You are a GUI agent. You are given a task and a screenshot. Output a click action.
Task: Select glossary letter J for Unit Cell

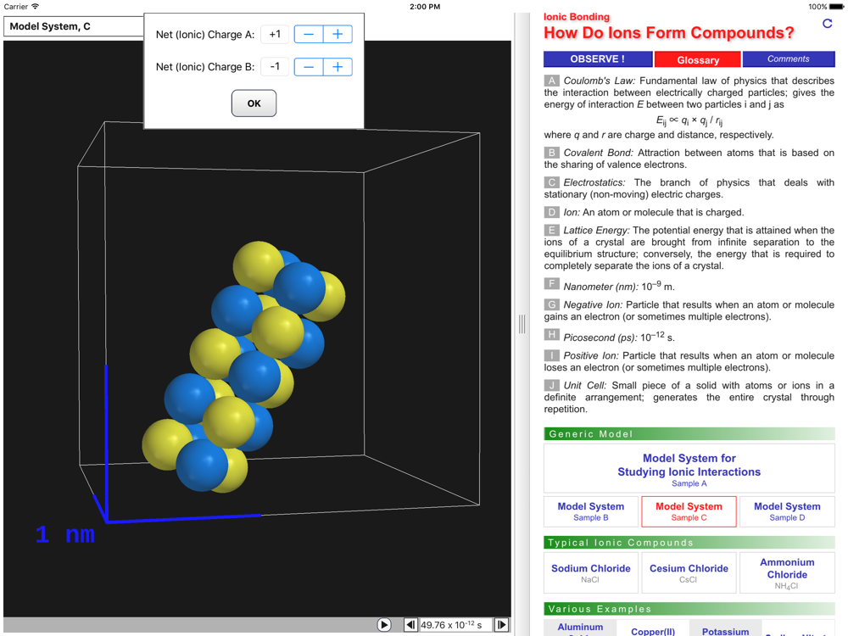coord(551,385)
